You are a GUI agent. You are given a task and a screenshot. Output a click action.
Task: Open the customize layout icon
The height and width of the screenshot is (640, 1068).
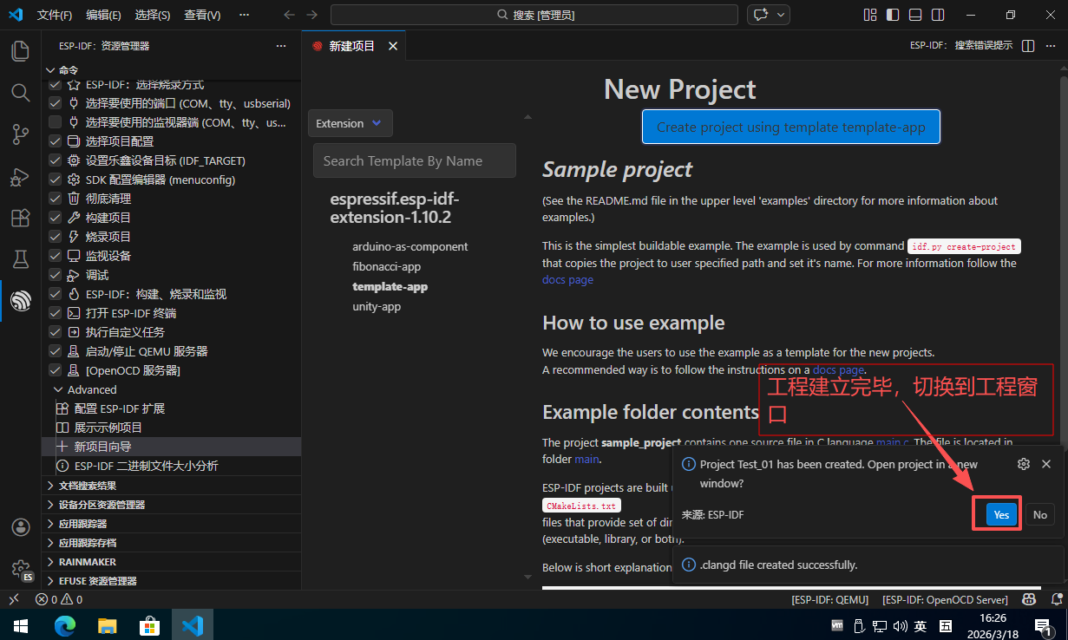pyautogui.click(x=870, y=15)
